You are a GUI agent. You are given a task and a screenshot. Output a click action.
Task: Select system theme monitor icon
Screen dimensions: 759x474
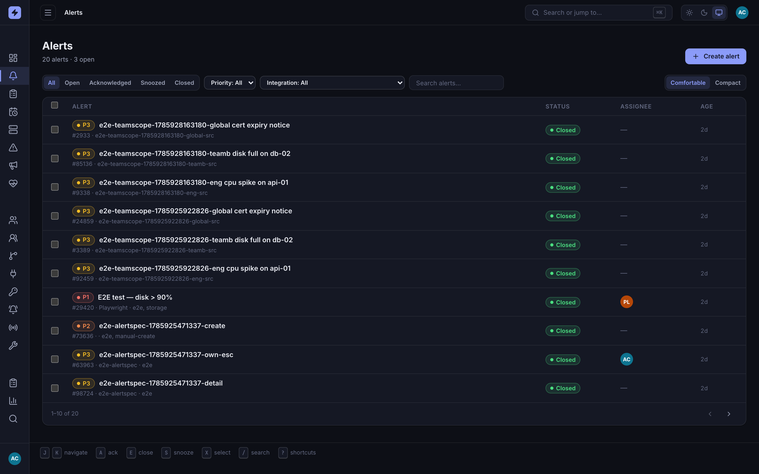(719, 13)
